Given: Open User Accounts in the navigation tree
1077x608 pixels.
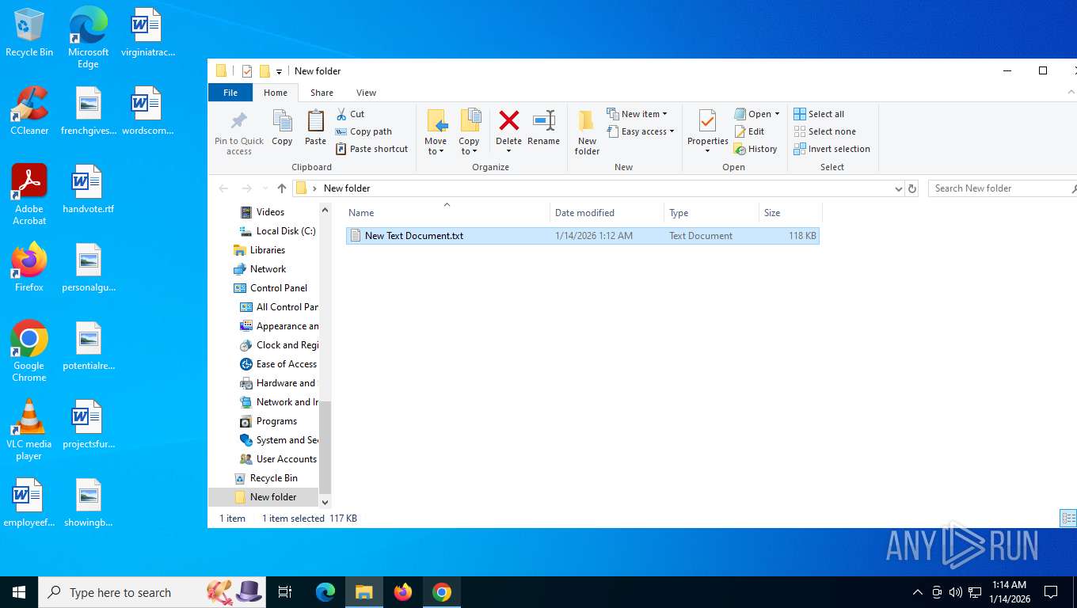Looking at the screenshot, I should click(286, 459).
